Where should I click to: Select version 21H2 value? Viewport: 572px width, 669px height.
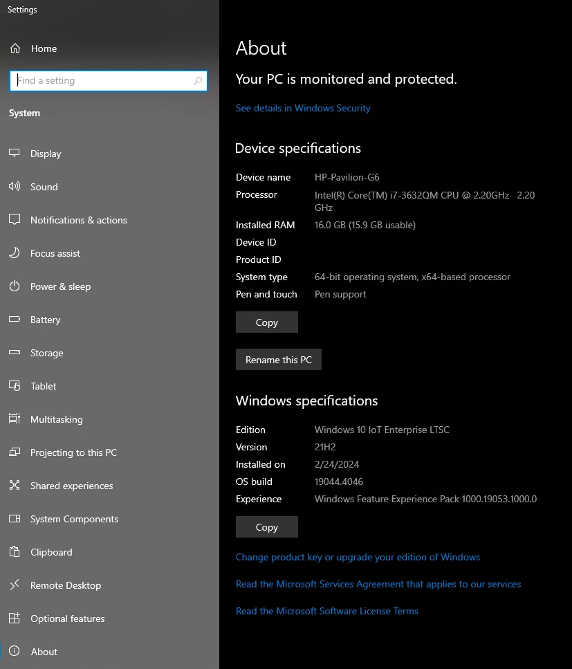pyautogui.click(x=325, y=447)
